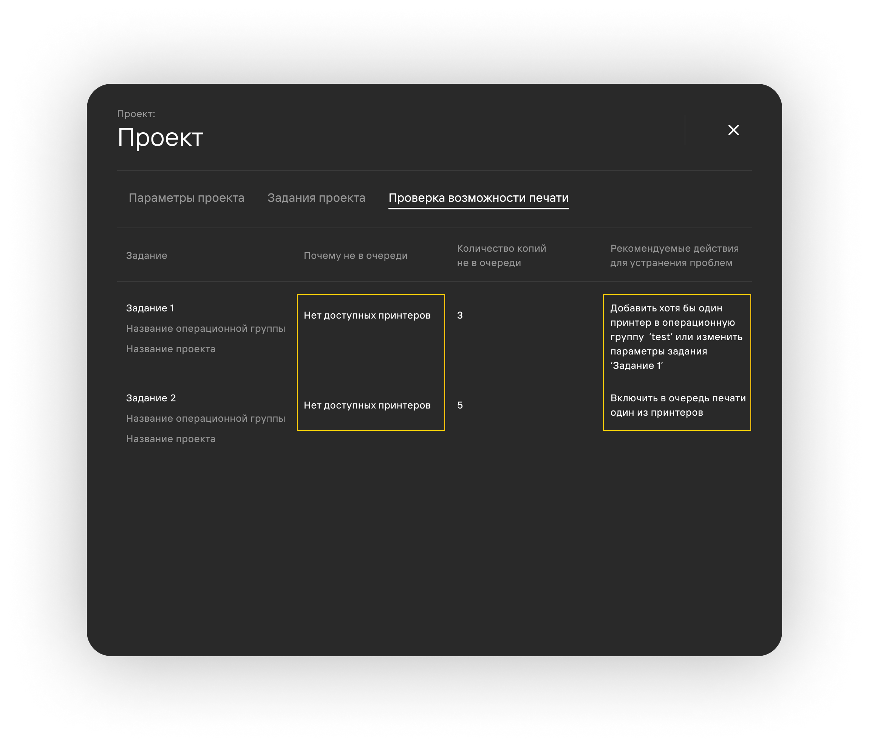Click the Почему не в очереди column header
The image size is (869, 746).
click(x=356, y=255)
